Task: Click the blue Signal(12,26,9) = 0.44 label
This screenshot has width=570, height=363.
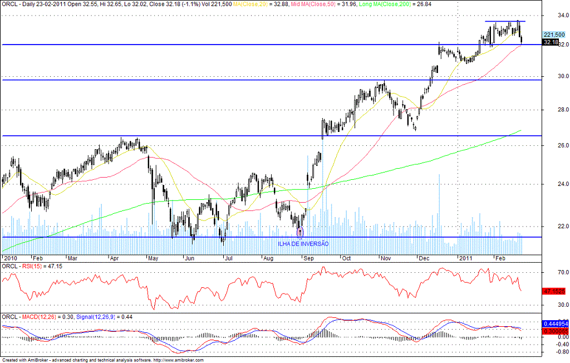Action: click(104, 317)
